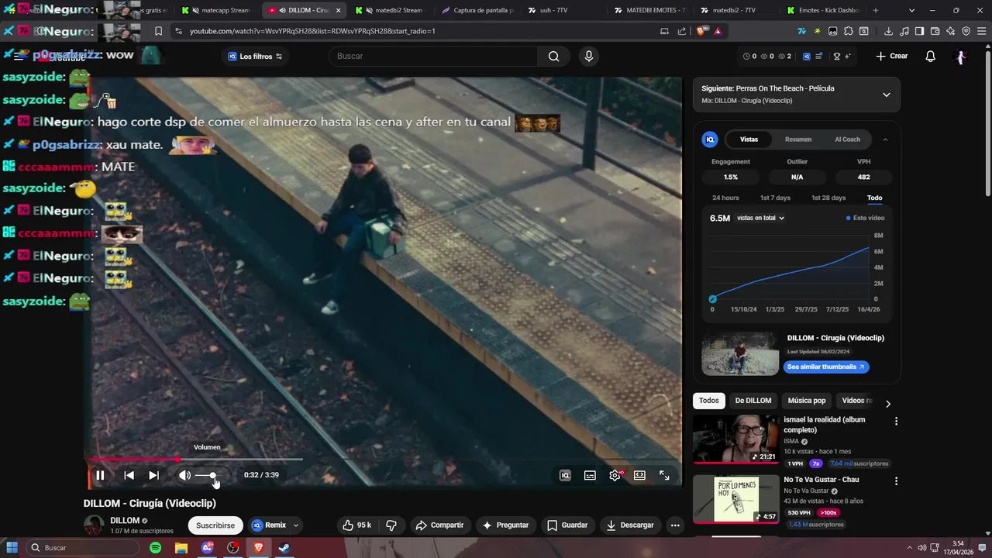
Task: Open the DILLOM channel avatar
Action: [94, 525]
